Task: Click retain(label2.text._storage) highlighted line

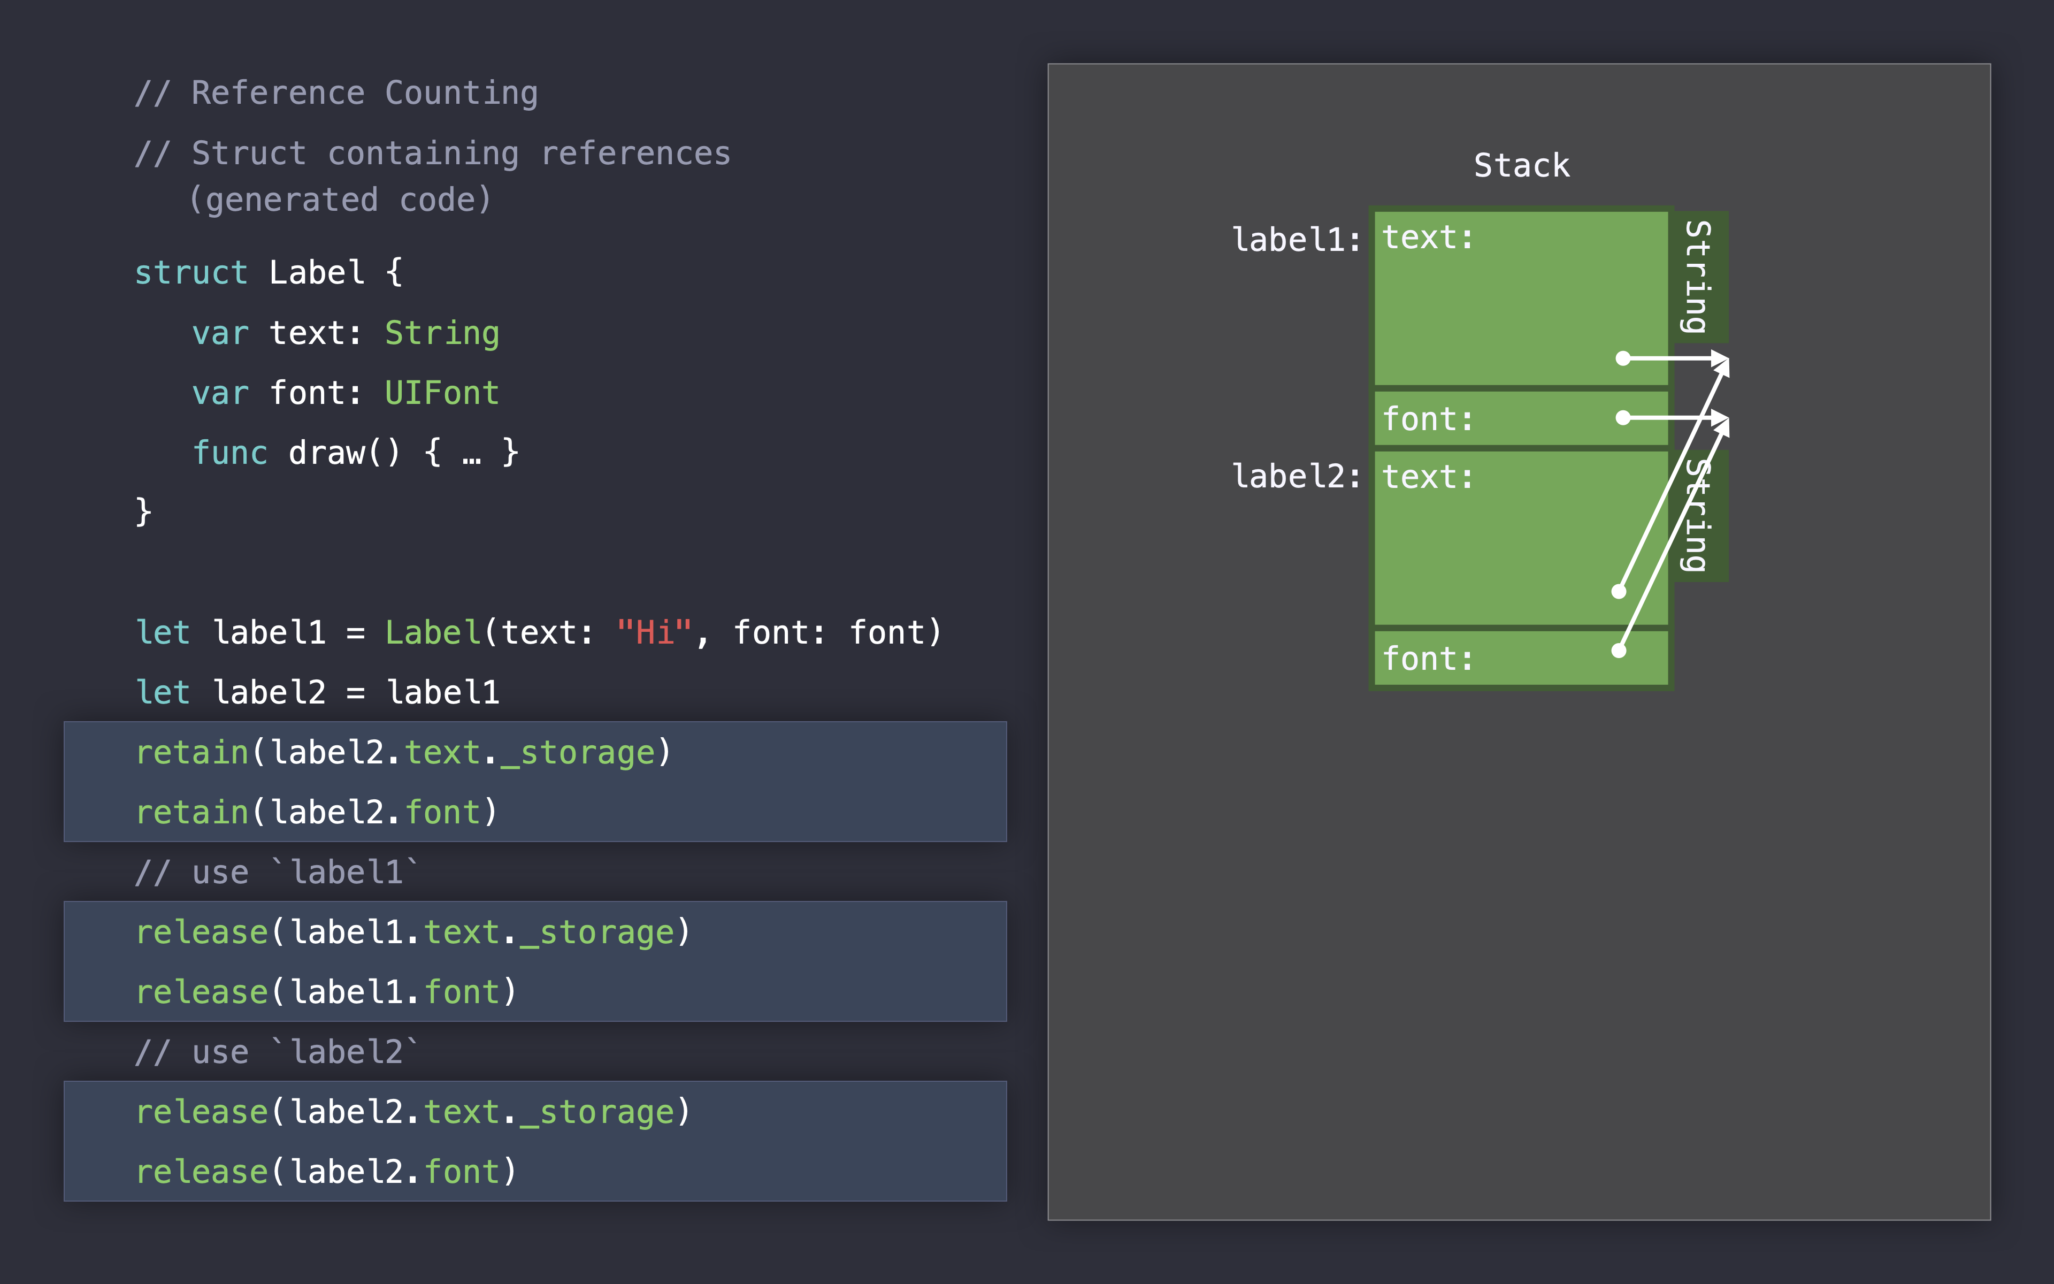Action: (x=404, y=753)
